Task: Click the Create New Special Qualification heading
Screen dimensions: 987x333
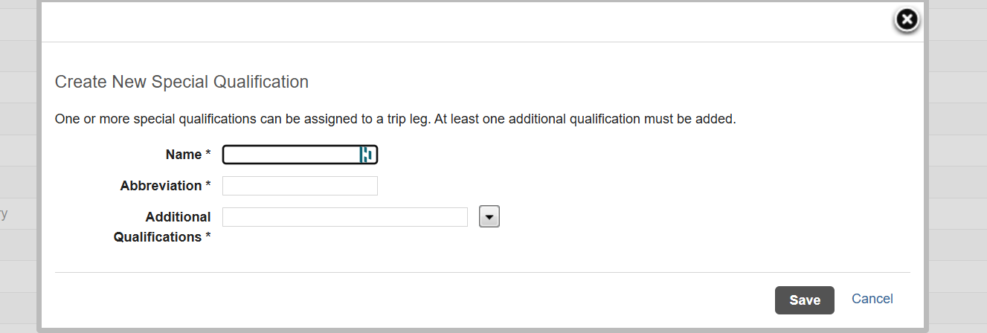Action: pyautogui.click(x=181, y=82)
